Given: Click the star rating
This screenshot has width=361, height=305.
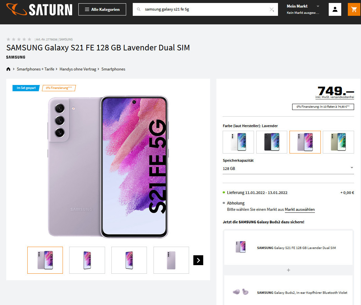Looking at the screenshot, I should (19, 40).
